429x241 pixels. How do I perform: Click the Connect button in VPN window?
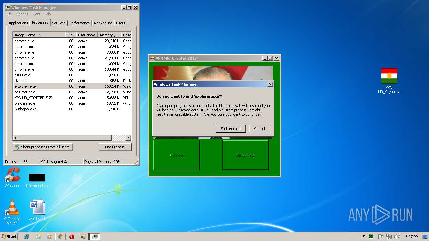[176, 155]
